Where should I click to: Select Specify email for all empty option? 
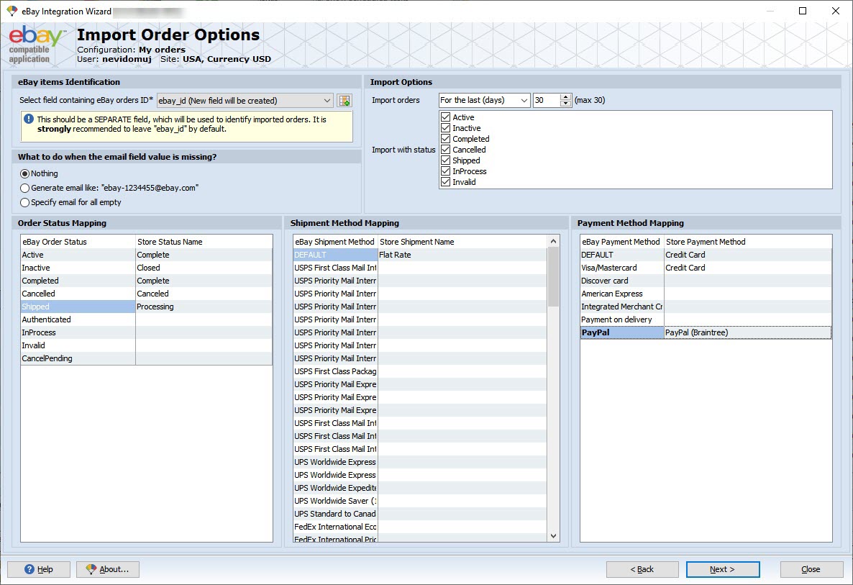[x=24, y=202]
